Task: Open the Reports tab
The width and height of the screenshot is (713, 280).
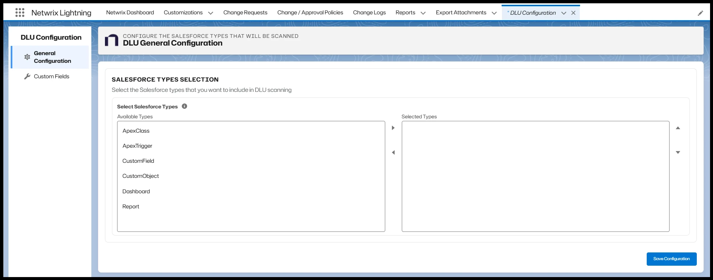Action: [x=405, y=12]
